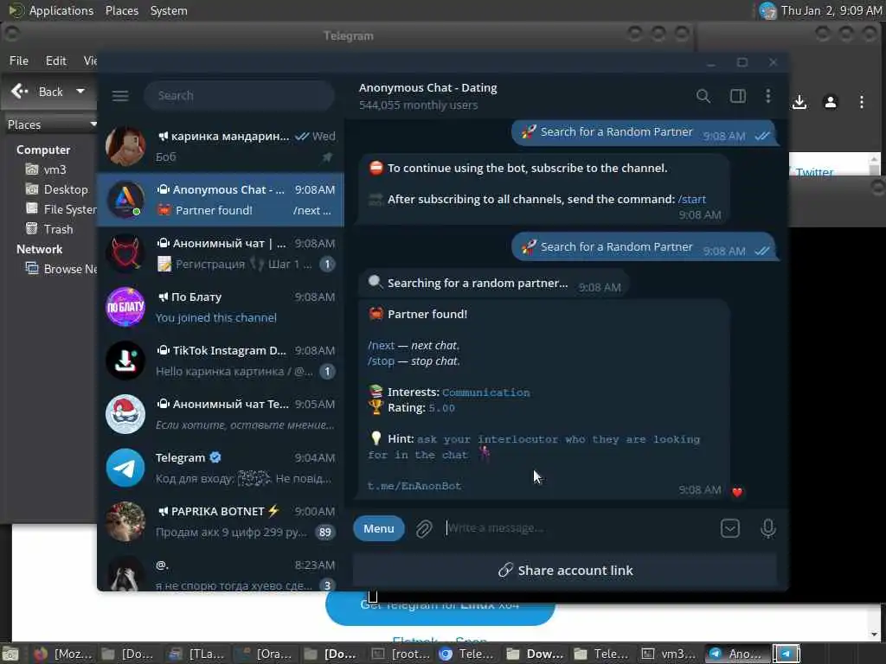Image resolution: width=886 pixels, height=664 pixels.
Task: Switch to vm3 taskbar entry
Action: click(671, 654)
